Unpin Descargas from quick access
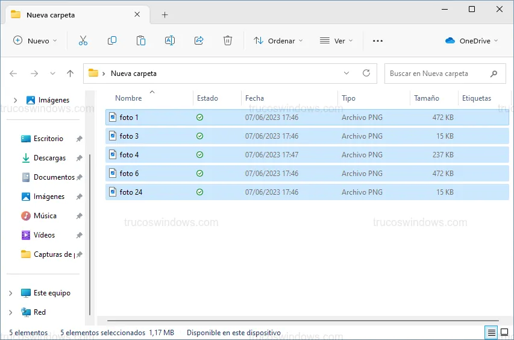This screenshot has width=514, height=340. tap(79, 158)
